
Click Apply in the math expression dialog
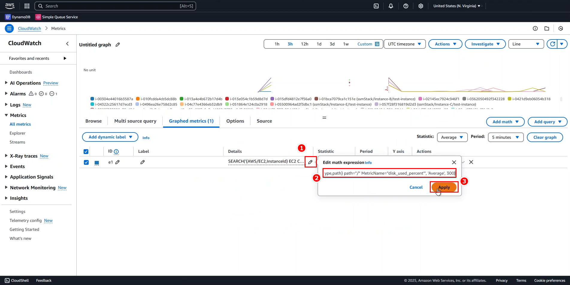point(444,187)
